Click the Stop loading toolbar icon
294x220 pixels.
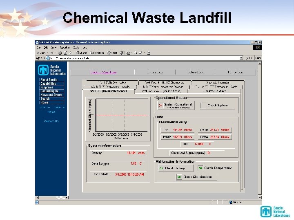coord(60,53)
